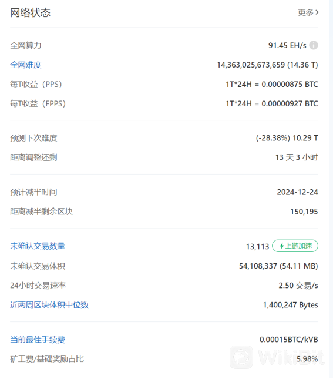Click the 全网算力 label
Viewport: 333px width, 379px height.
[x=26, y=45]
